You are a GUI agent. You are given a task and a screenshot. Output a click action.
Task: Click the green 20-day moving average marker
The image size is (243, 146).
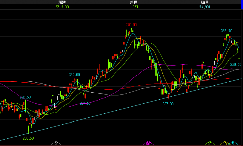[x=210, y=144]
